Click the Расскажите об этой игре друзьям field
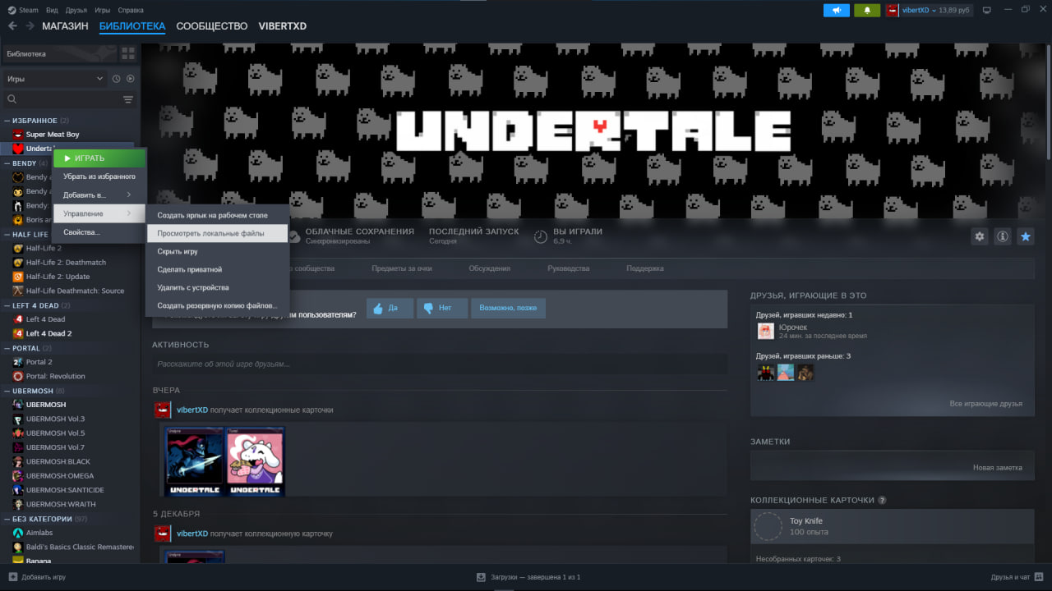The image size is (1052, 591). pyautogui.click(x=440, y=364)
